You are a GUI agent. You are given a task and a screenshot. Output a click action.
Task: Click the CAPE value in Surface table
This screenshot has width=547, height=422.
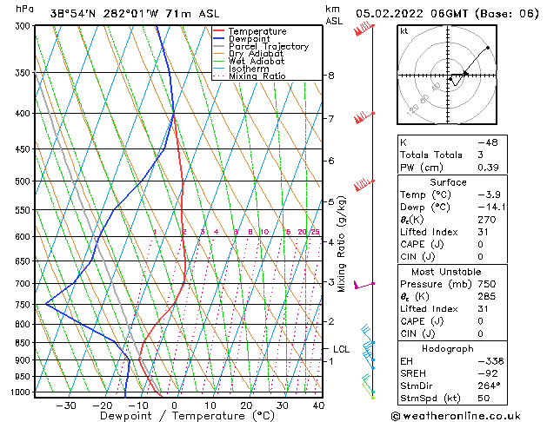click(480, 244)
